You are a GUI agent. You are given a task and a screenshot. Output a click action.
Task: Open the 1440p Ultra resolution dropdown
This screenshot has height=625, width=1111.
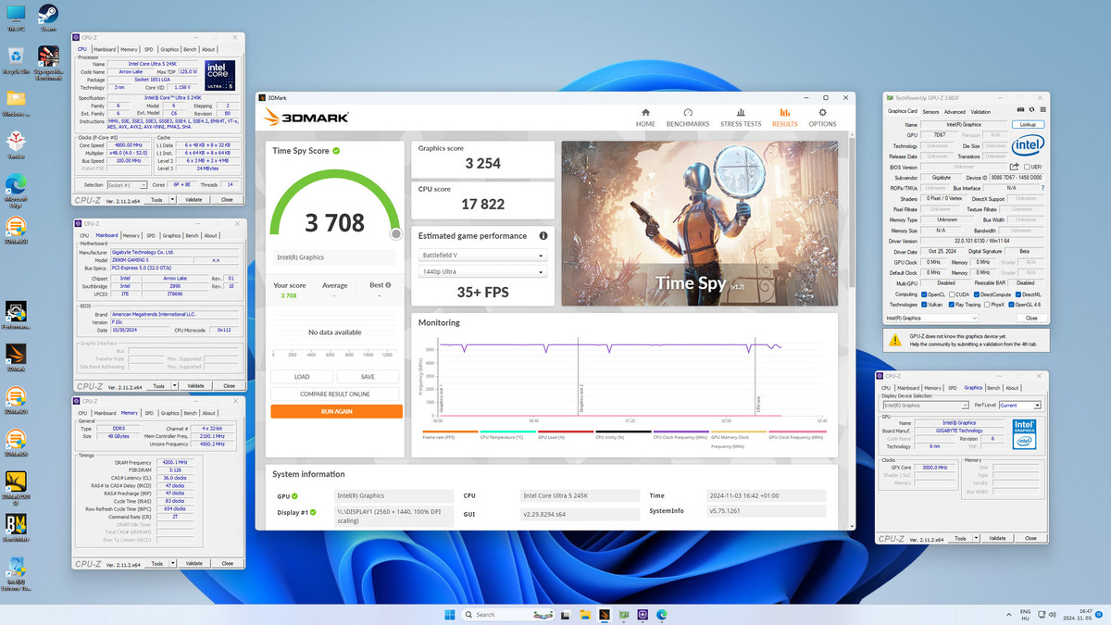[x=481, y=272]
